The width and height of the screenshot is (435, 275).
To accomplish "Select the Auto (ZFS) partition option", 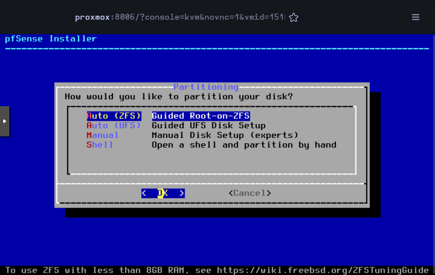I will tap(114, 116).
